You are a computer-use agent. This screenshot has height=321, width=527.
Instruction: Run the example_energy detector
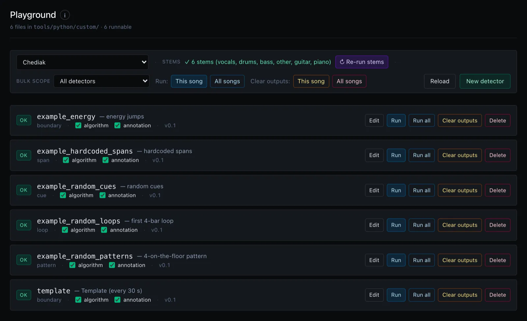click(396, 121)
